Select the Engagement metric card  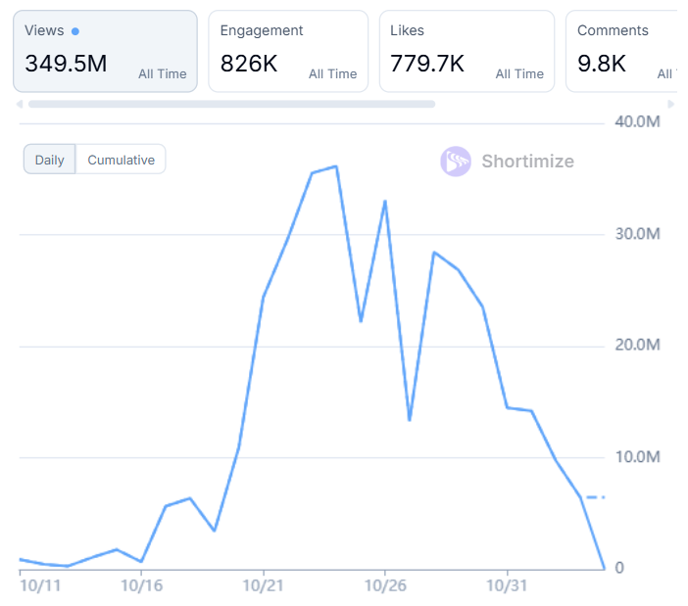287,51
